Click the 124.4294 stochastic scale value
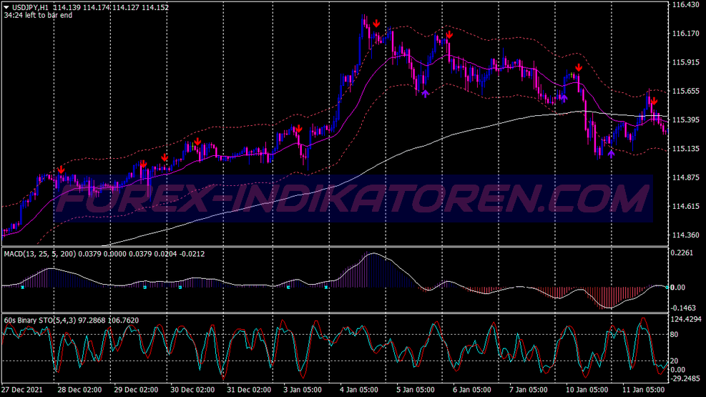This screenshot has width=706, height=397. pos(686,320)
